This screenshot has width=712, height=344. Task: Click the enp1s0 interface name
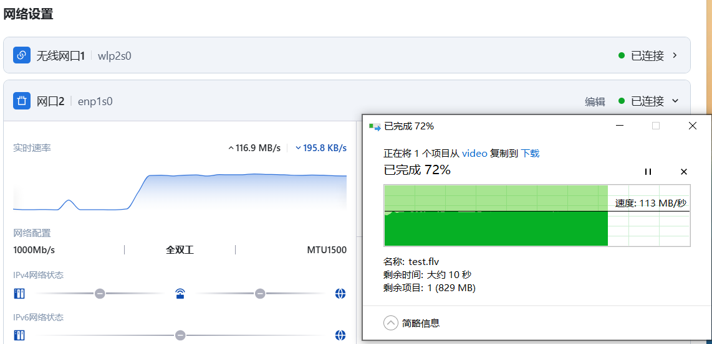[x=95, y=101]
